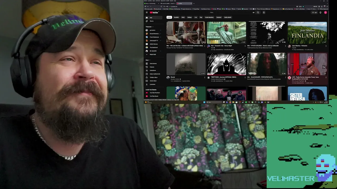Select the Kaikki filter chip
337x189 pixels.
(169, 17)
